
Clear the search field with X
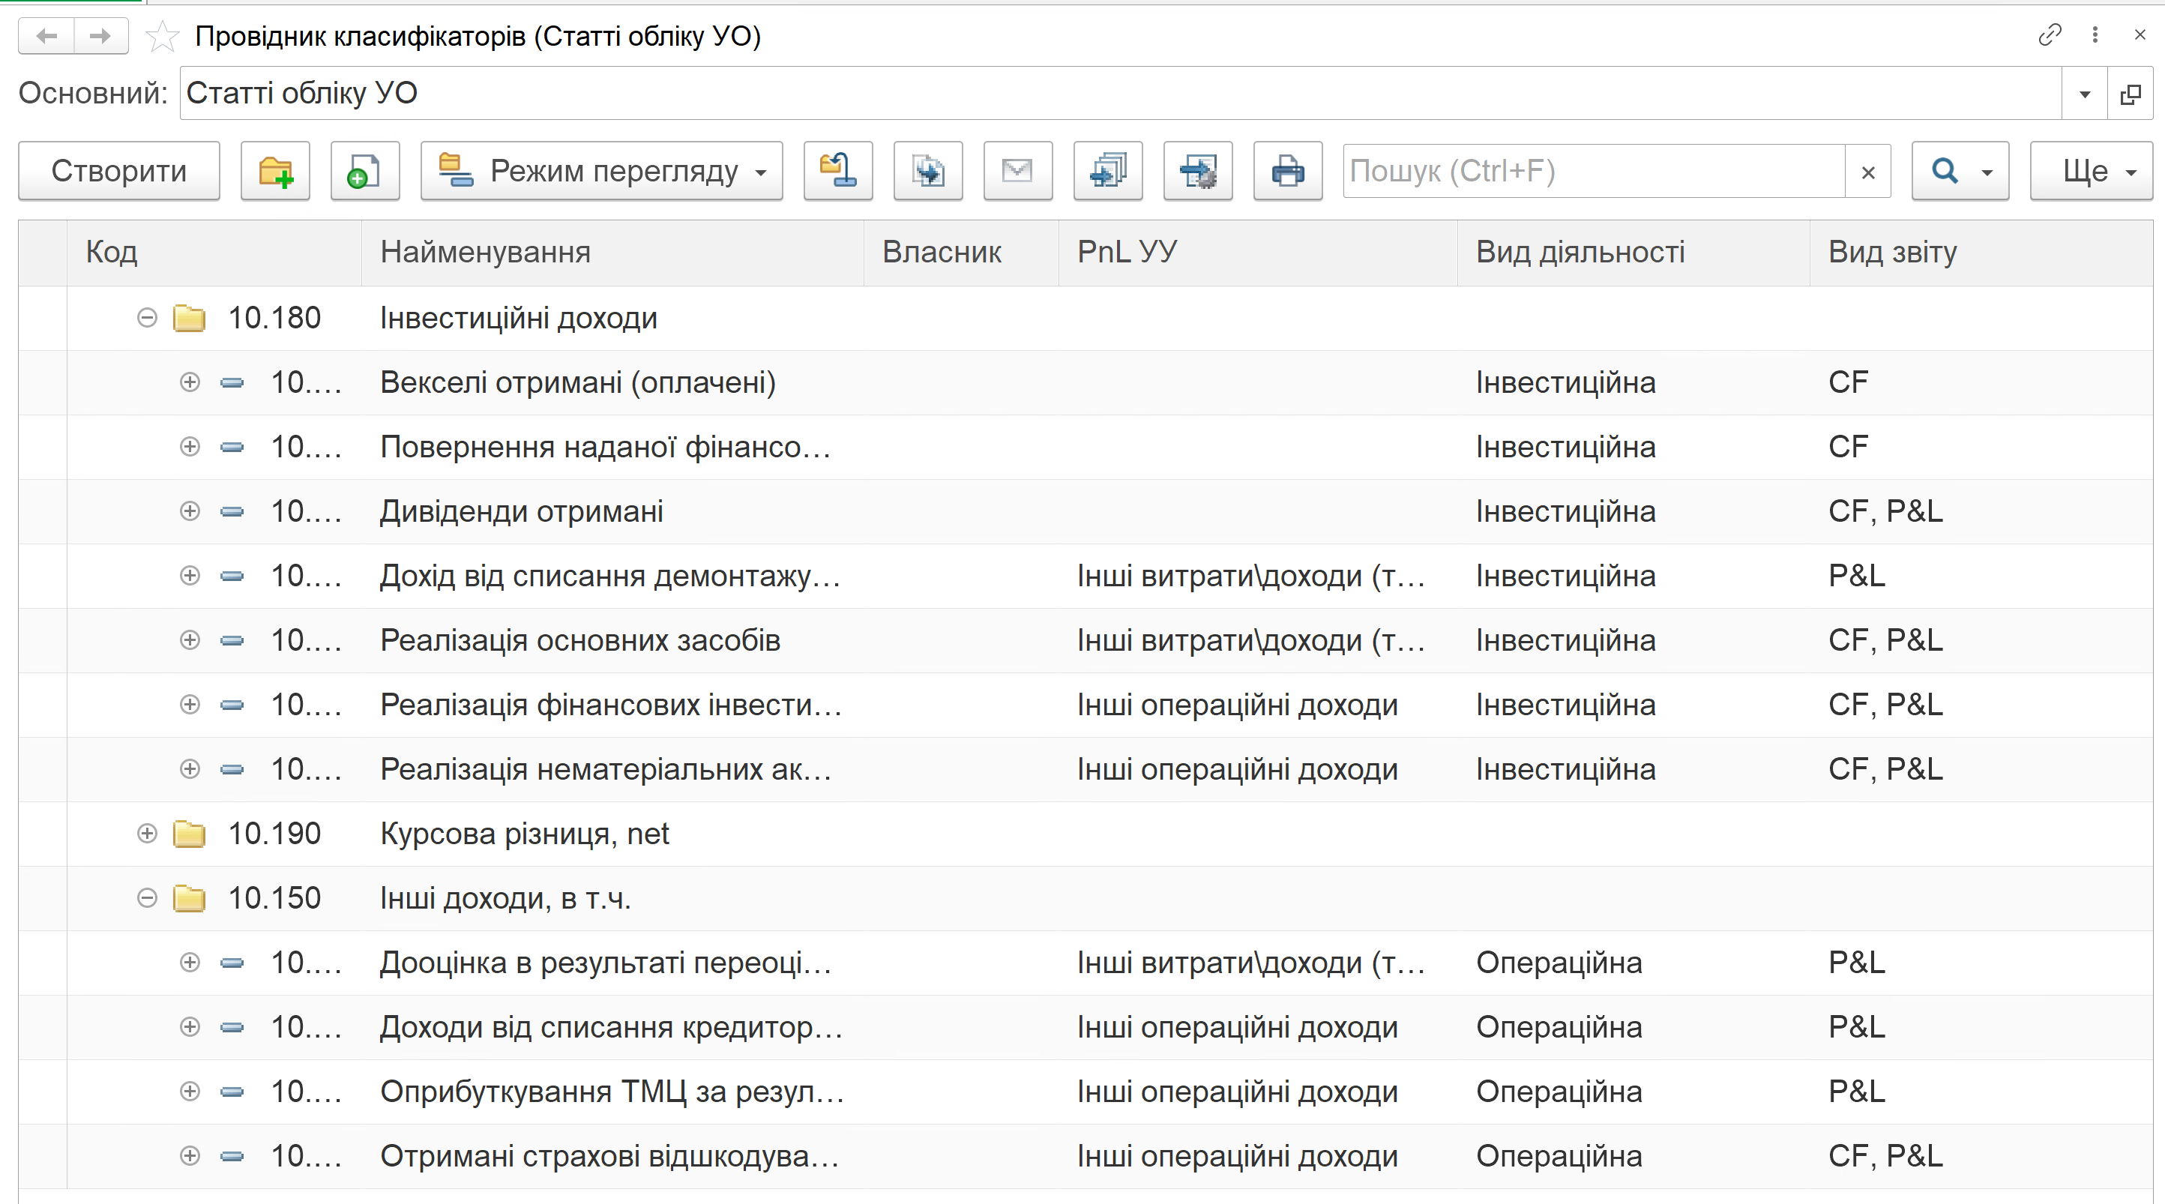coord(1868,172)
